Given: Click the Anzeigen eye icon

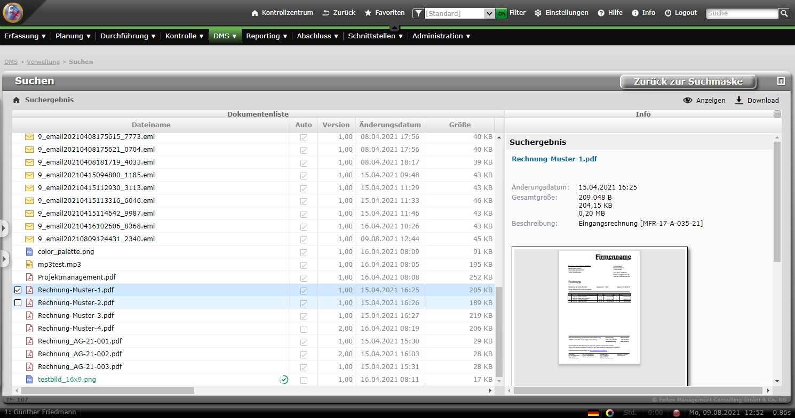Looking at the screenshot, I should (688, 100).
